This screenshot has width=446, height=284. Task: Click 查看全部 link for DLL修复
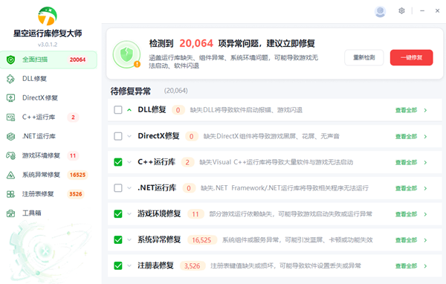[406, 111]
